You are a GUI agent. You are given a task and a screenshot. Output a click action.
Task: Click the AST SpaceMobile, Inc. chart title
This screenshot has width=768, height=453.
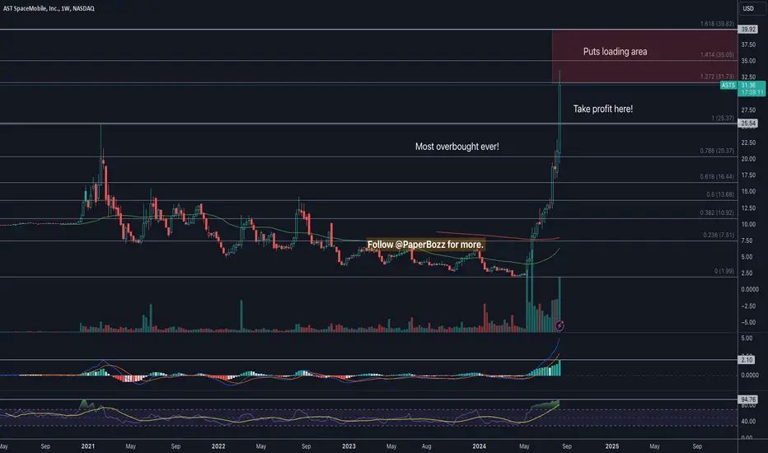tap(49, 8)
